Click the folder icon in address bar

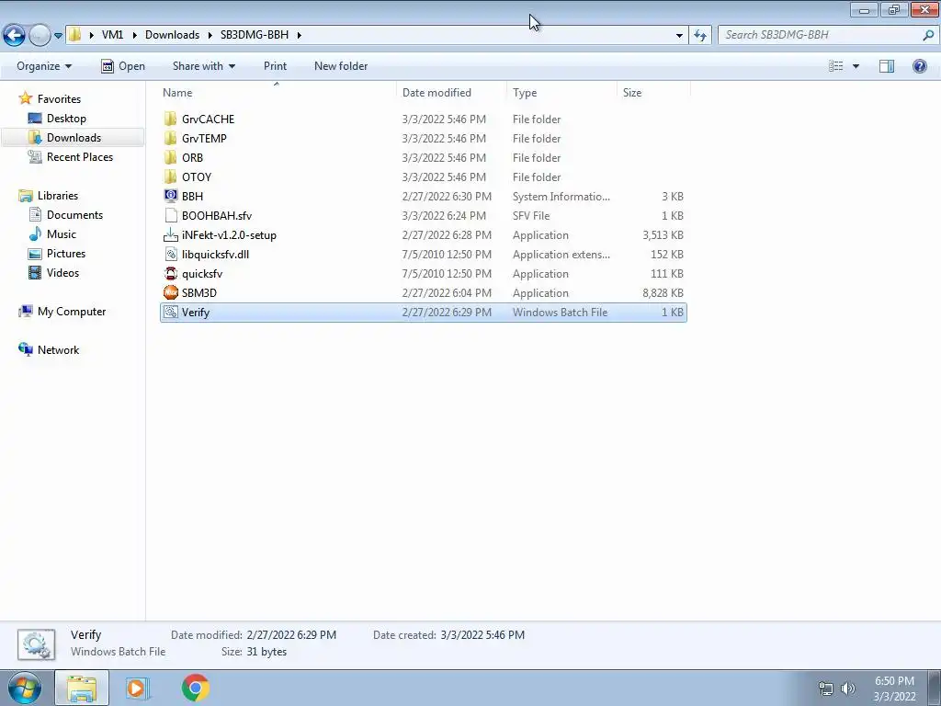coord(74,35)
